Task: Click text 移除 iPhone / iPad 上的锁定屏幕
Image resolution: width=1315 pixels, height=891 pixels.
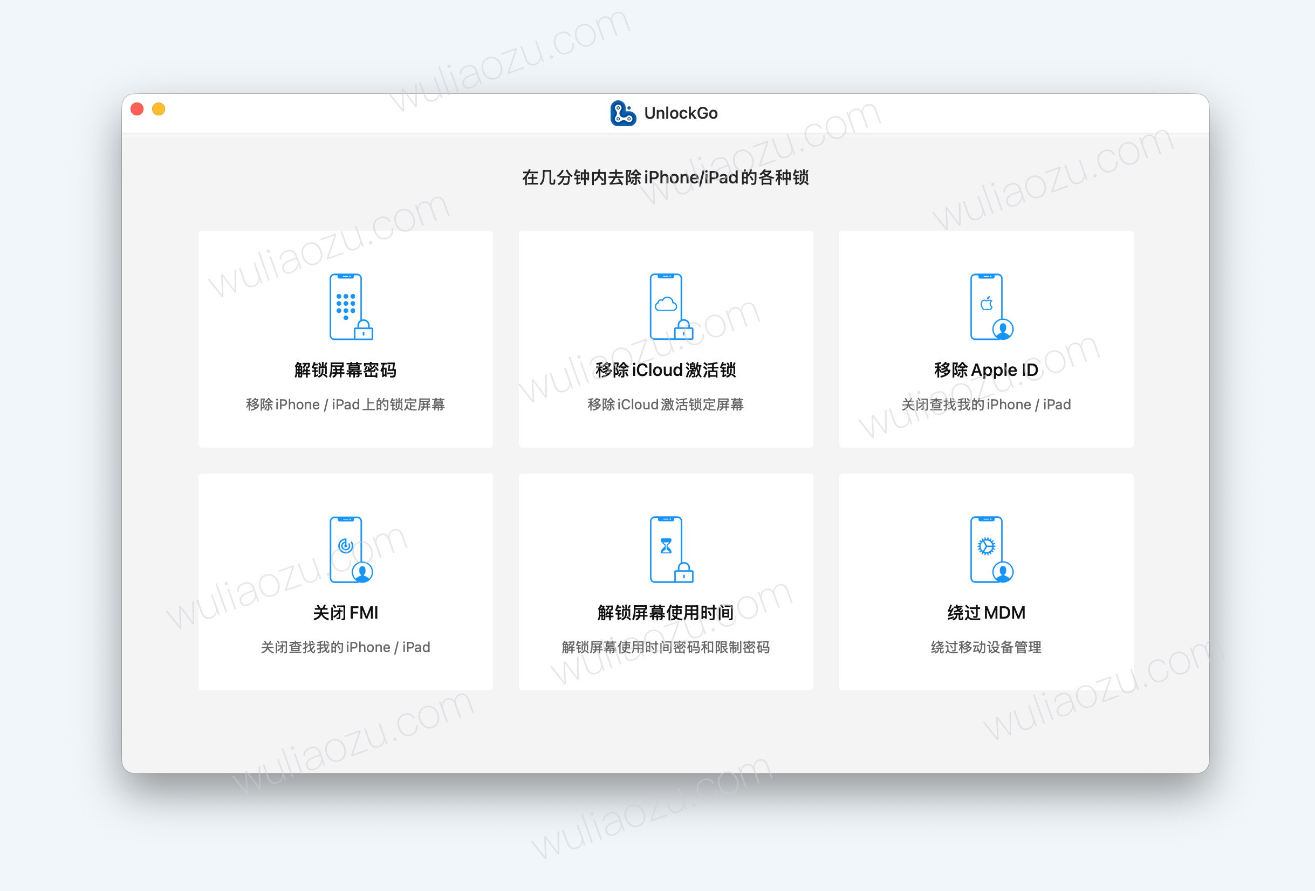Action: click(x=345, y=405)
